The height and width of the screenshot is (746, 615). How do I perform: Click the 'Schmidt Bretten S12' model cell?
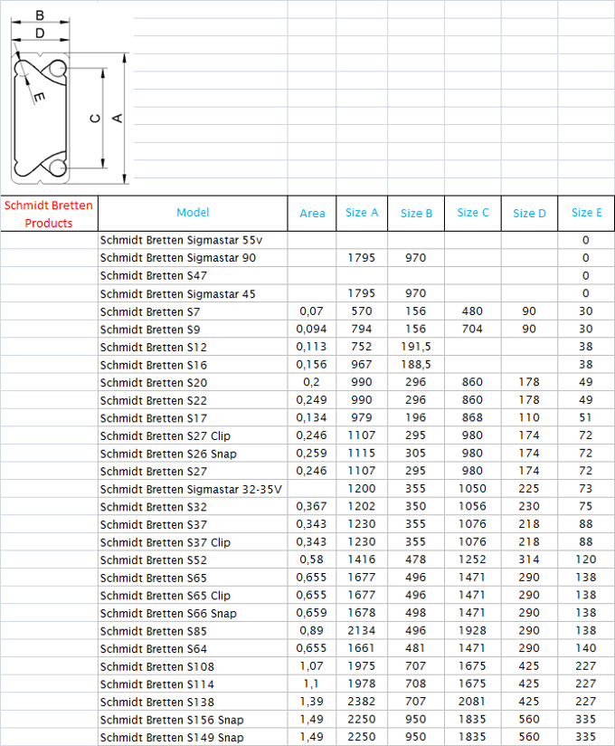[x=193, y=347]
